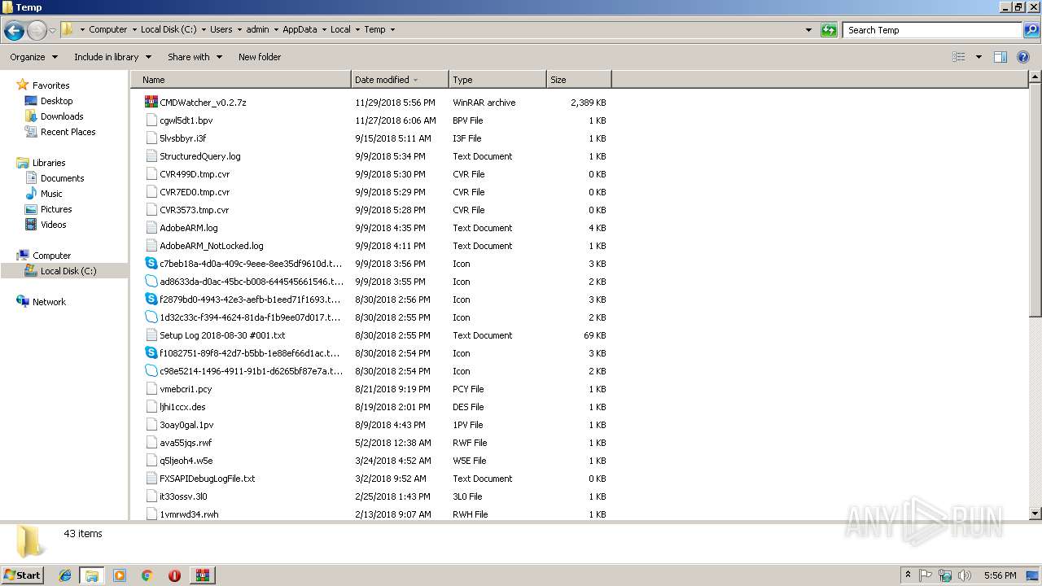Image resolution: width=1042 pixels, height=586 pixels.
Task: Click the New folder button
Action: tap(260, 57)
